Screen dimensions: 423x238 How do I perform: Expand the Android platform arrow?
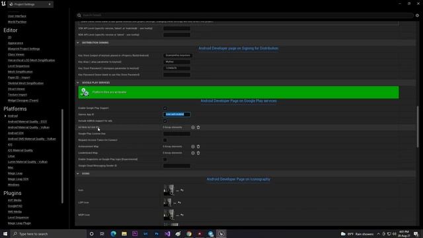5,116
